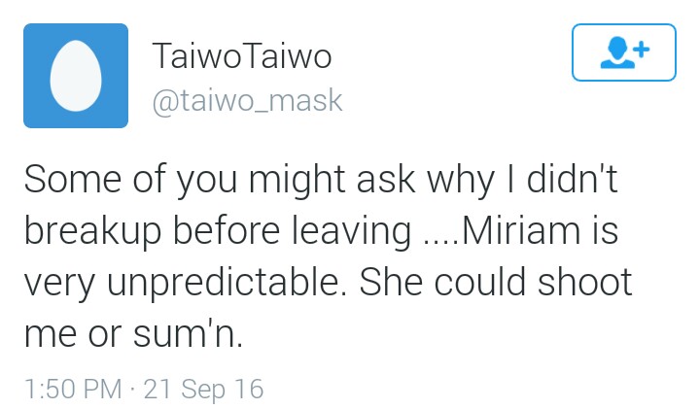The height and width of the screenshot is (409, 700).
Task: Visit the @taiwo_mask handle
Action: (247, 101)
